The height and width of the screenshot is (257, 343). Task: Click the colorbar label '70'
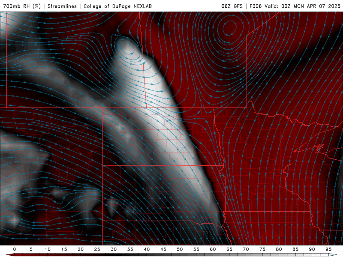(246, 249)
